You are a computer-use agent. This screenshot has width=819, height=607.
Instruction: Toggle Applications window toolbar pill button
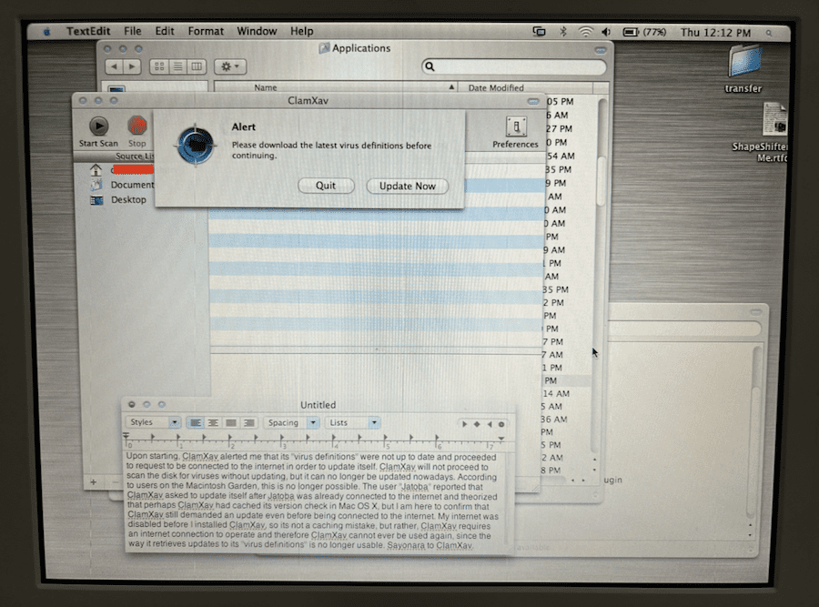[x=601, y=50]
